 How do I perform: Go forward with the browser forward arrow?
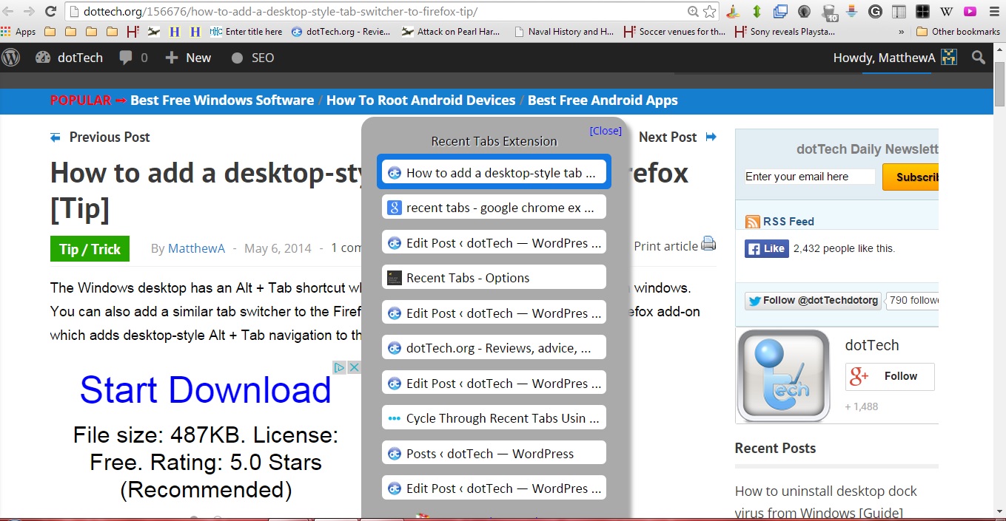[x=29, y=11]
